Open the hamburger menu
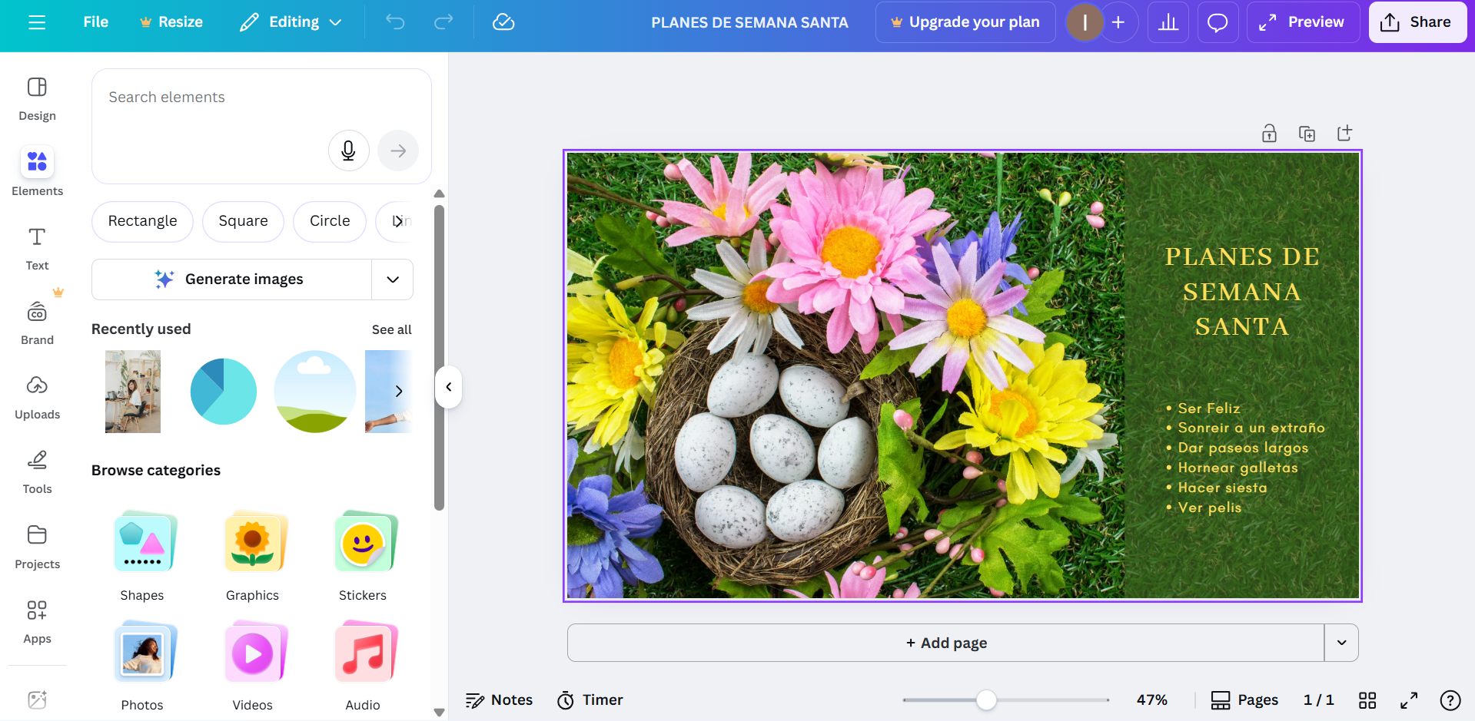The image size is (1475, 721). tap(37, 22)
